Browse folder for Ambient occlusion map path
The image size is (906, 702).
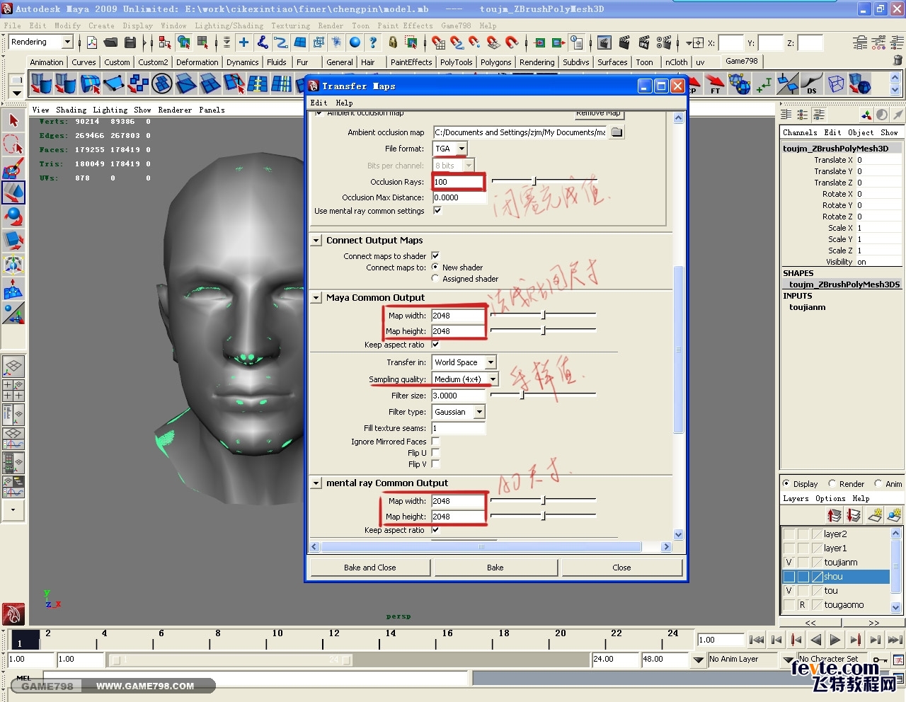pyautogui.click(x=617, y=132)
